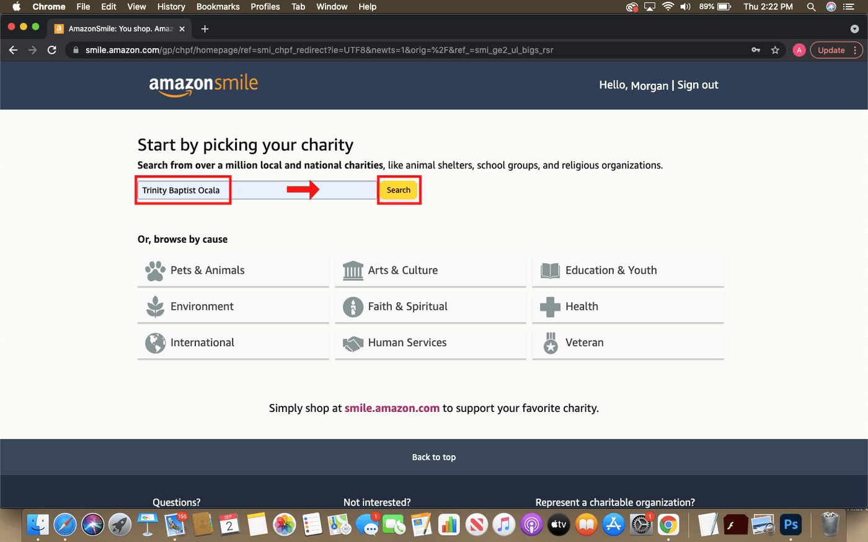Click the Update button in Chrome
868x542 pixels.
[831, 50]
